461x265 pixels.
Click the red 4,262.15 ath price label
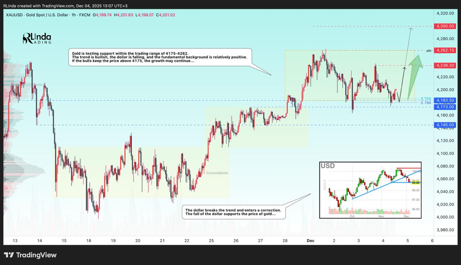445,50
